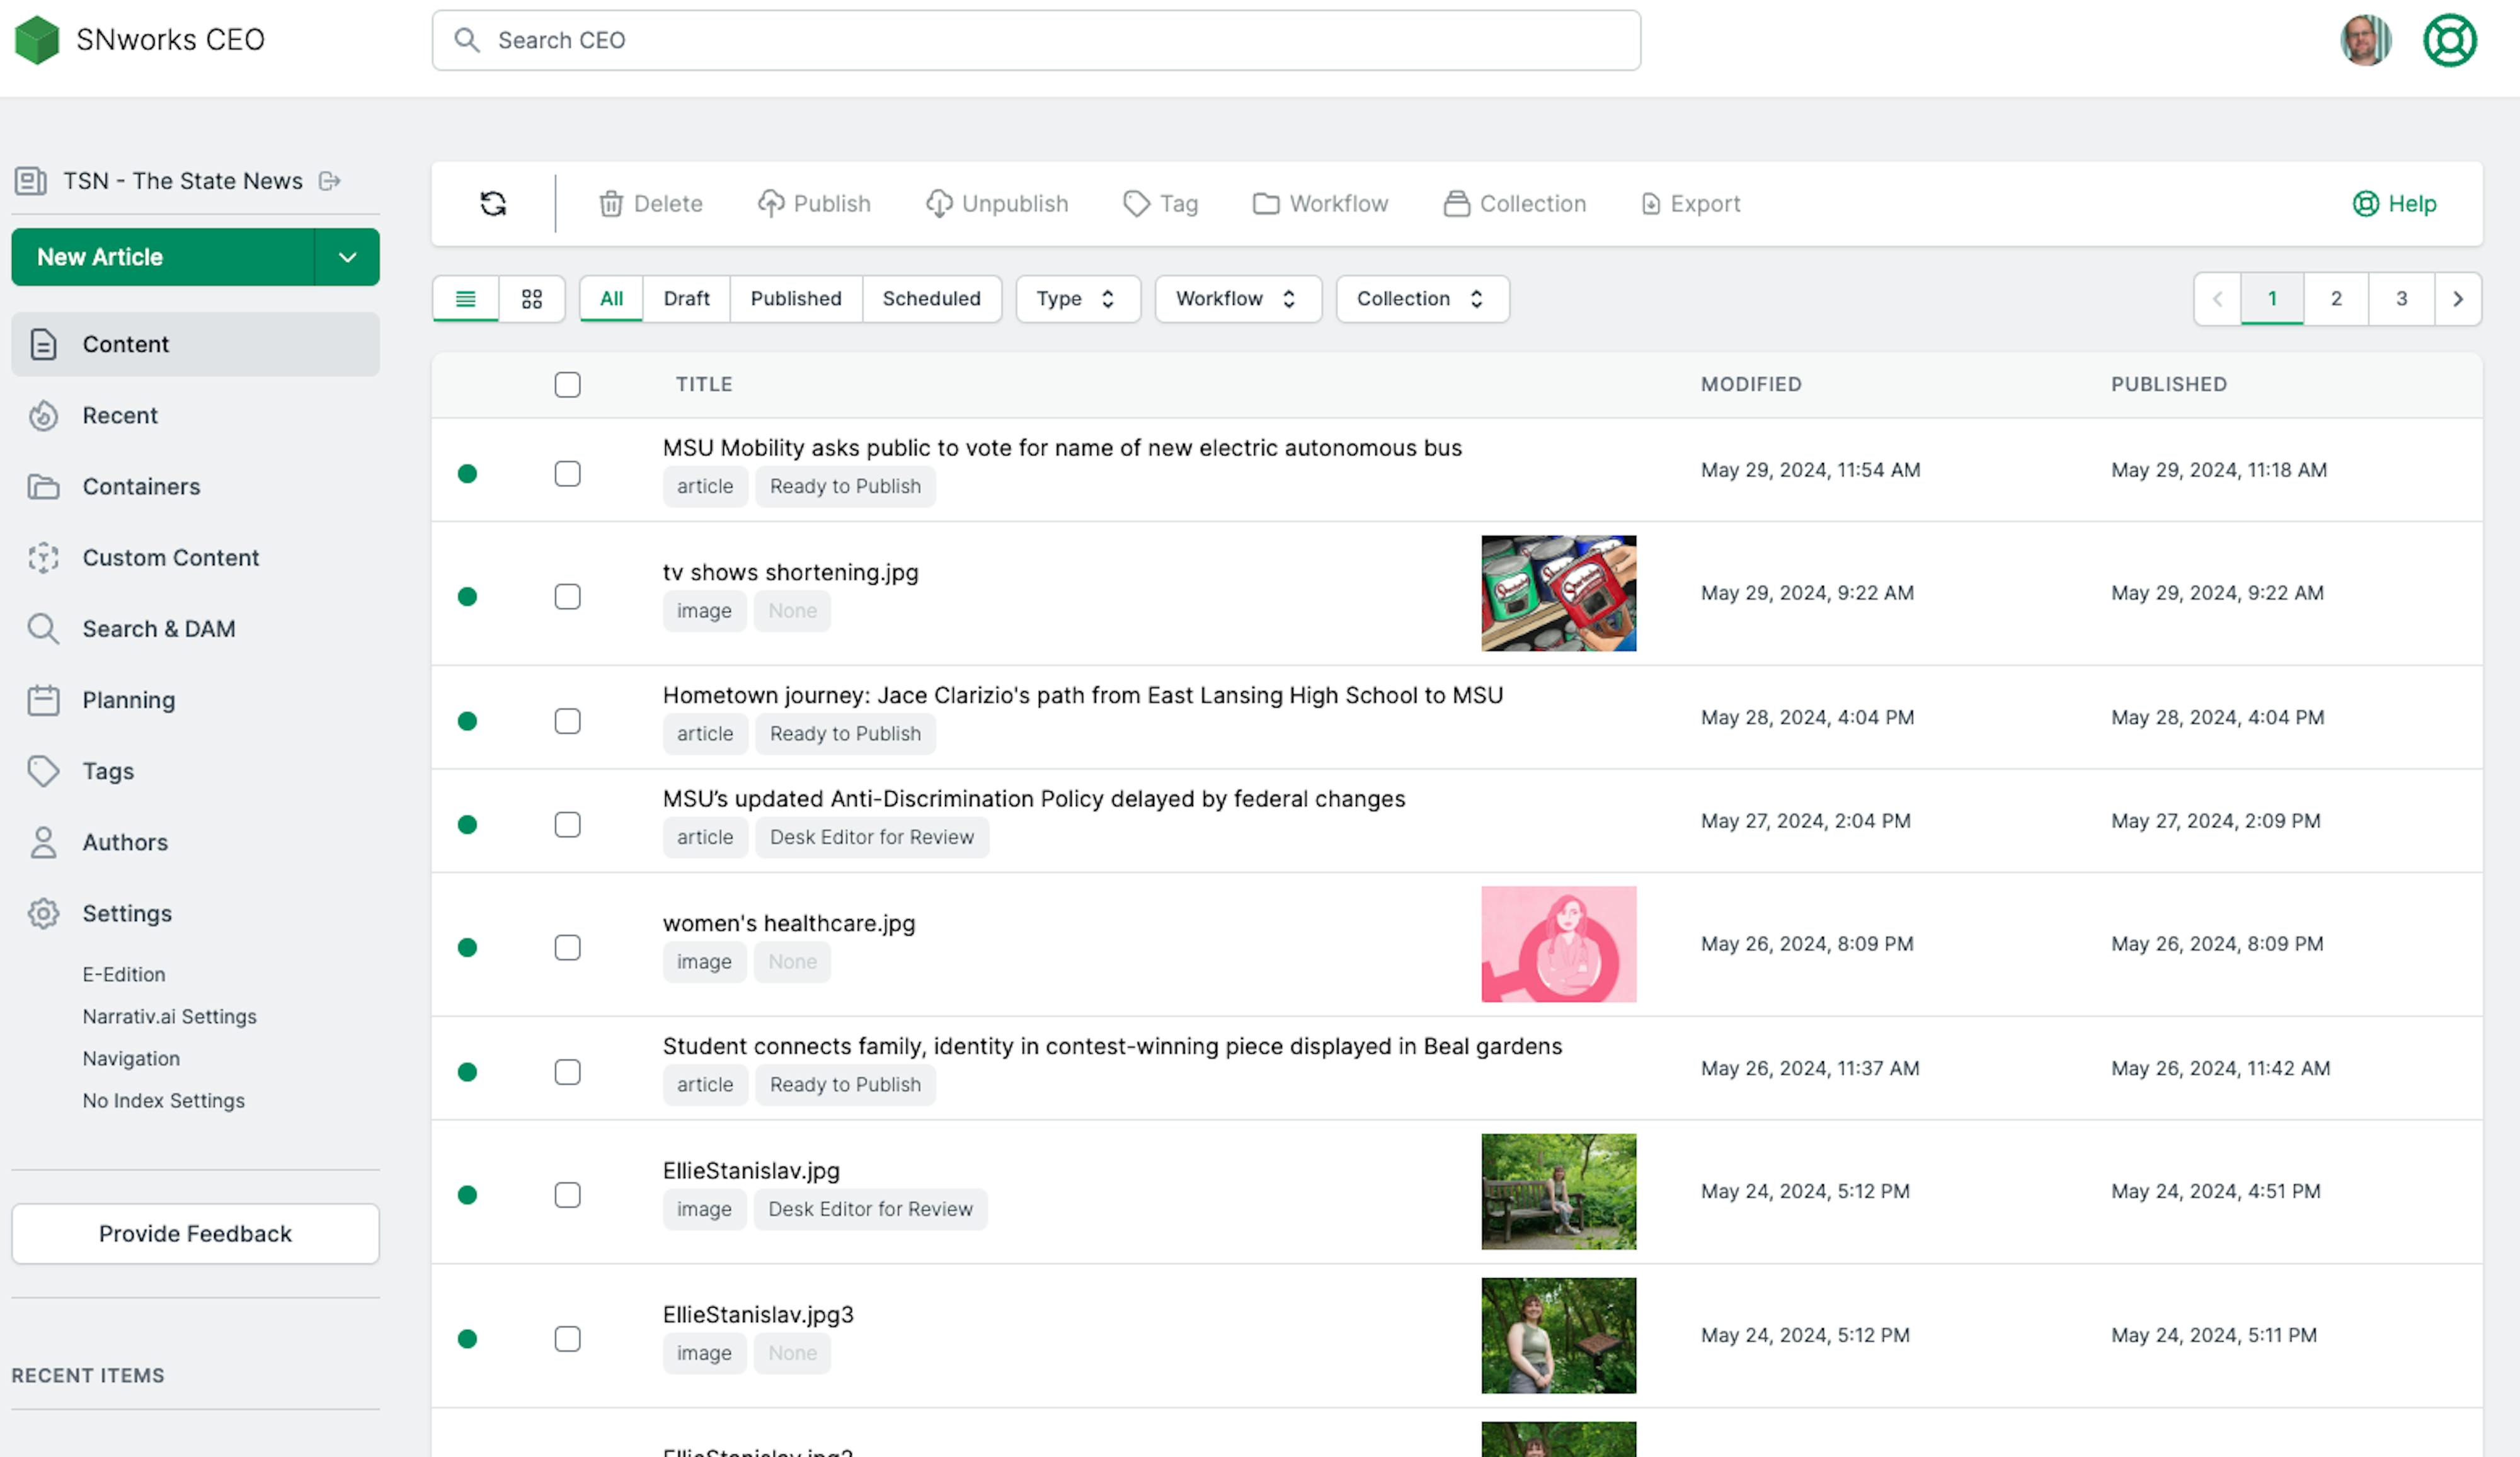Click the Export toolbar icon

(x=1689, y=203)
